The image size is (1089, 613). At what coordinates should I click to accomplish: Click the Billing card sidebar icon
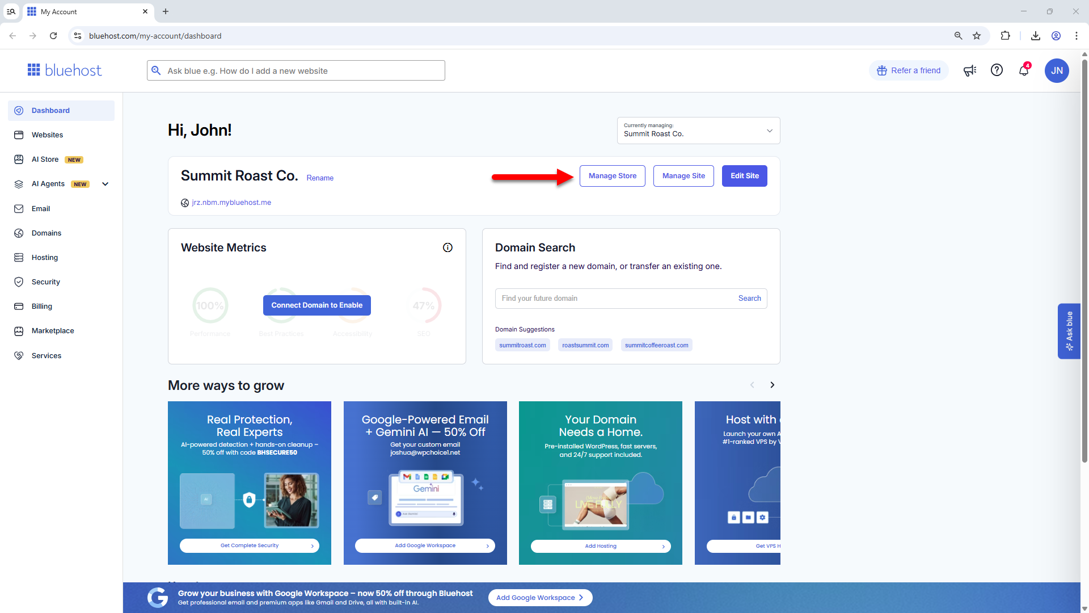[19, 306]
